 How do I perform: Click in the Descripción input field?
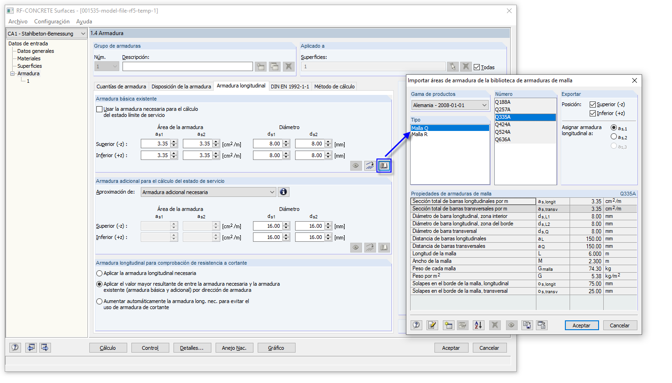click(x=188, y=67)
